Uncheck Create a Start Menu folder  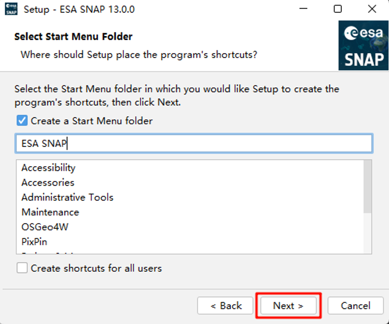22,121
